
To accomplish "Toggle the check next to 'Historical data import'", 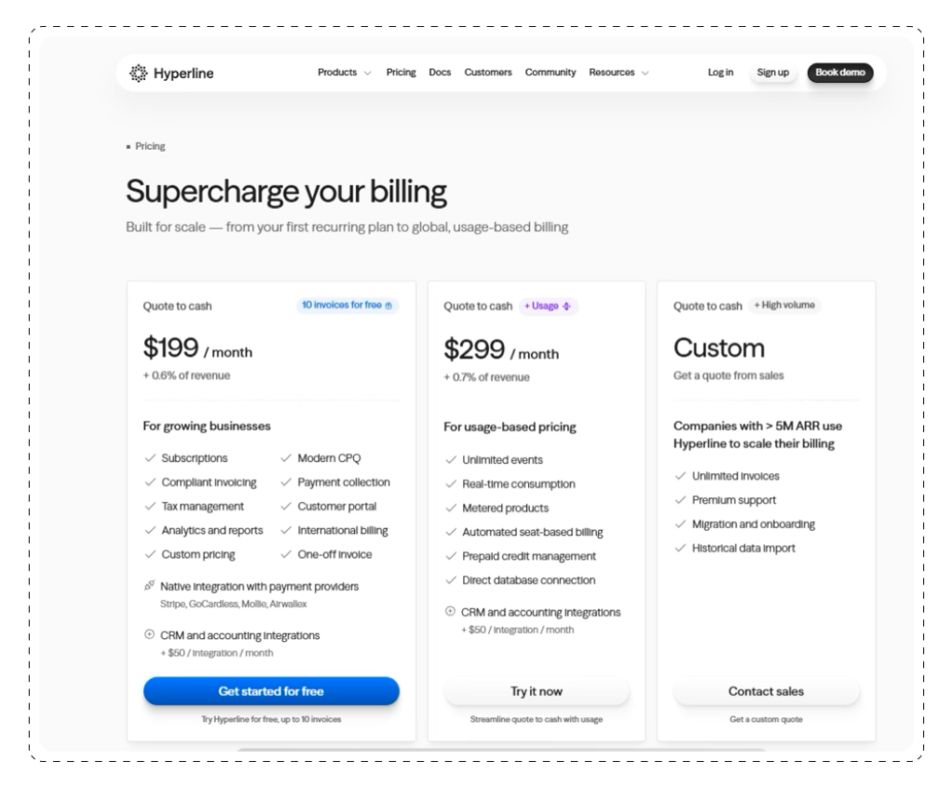I will pos(679,548).
